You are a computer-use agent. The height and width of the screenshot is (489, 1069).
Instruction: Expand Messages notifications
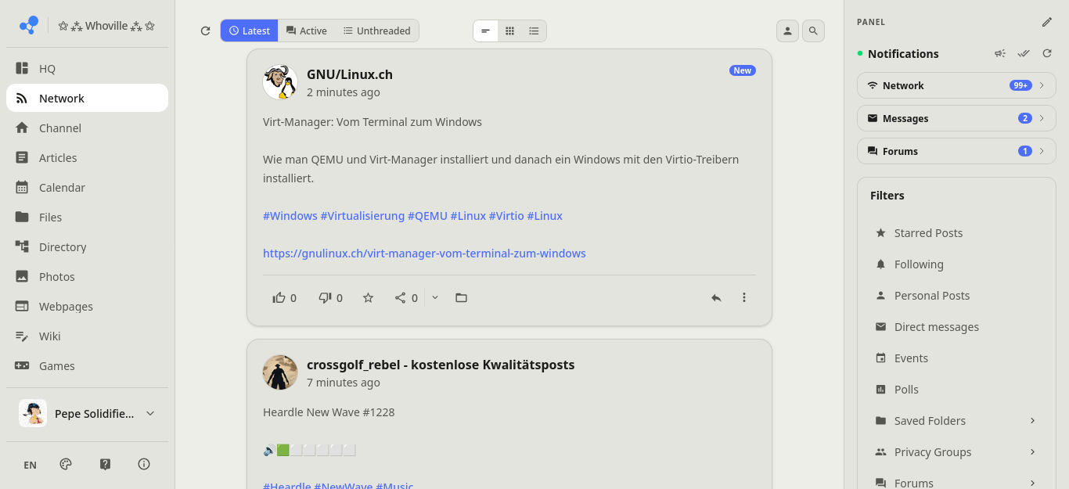click(956, 118)
